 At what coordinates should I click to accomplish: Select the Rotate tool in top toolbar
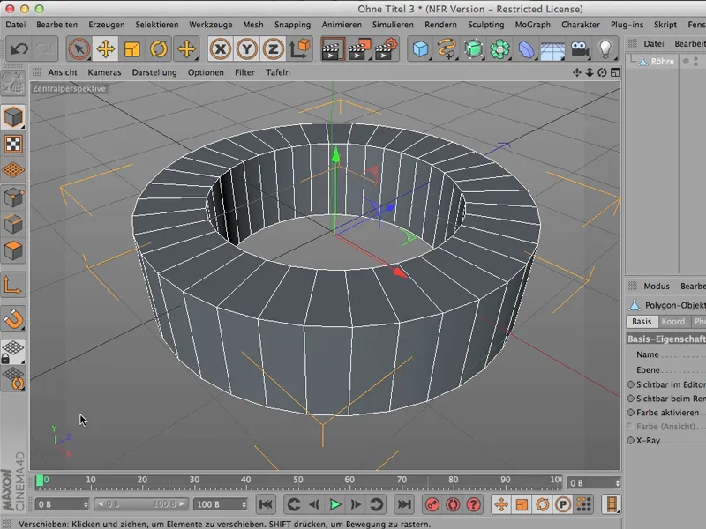tap(159, 49)
